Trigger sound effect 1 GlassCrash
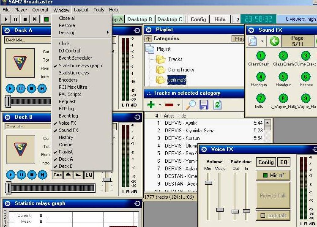The image size is (317, 227). tap(261, 56)
